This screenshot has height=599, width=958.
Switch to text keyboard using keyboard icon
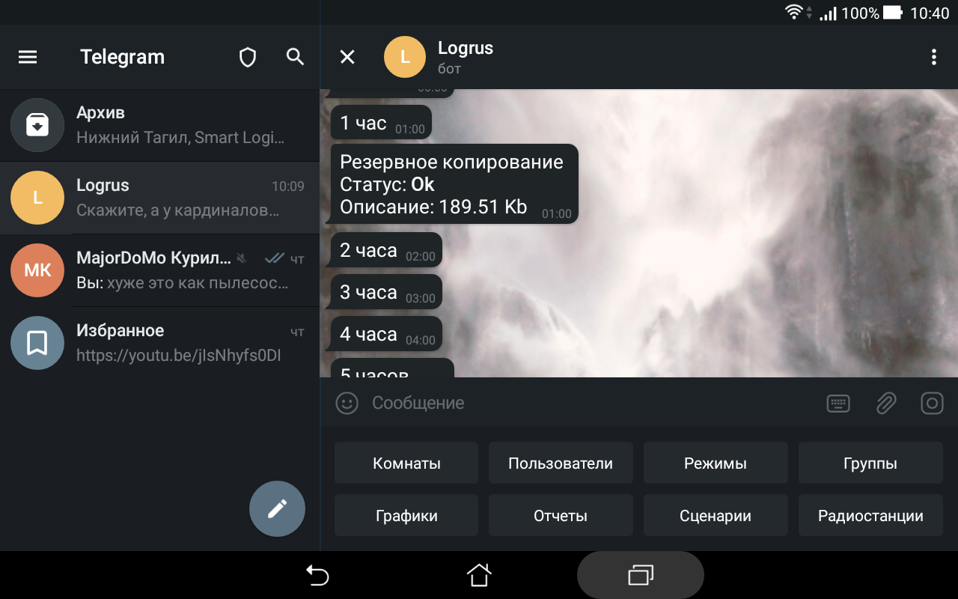[838, 403]
